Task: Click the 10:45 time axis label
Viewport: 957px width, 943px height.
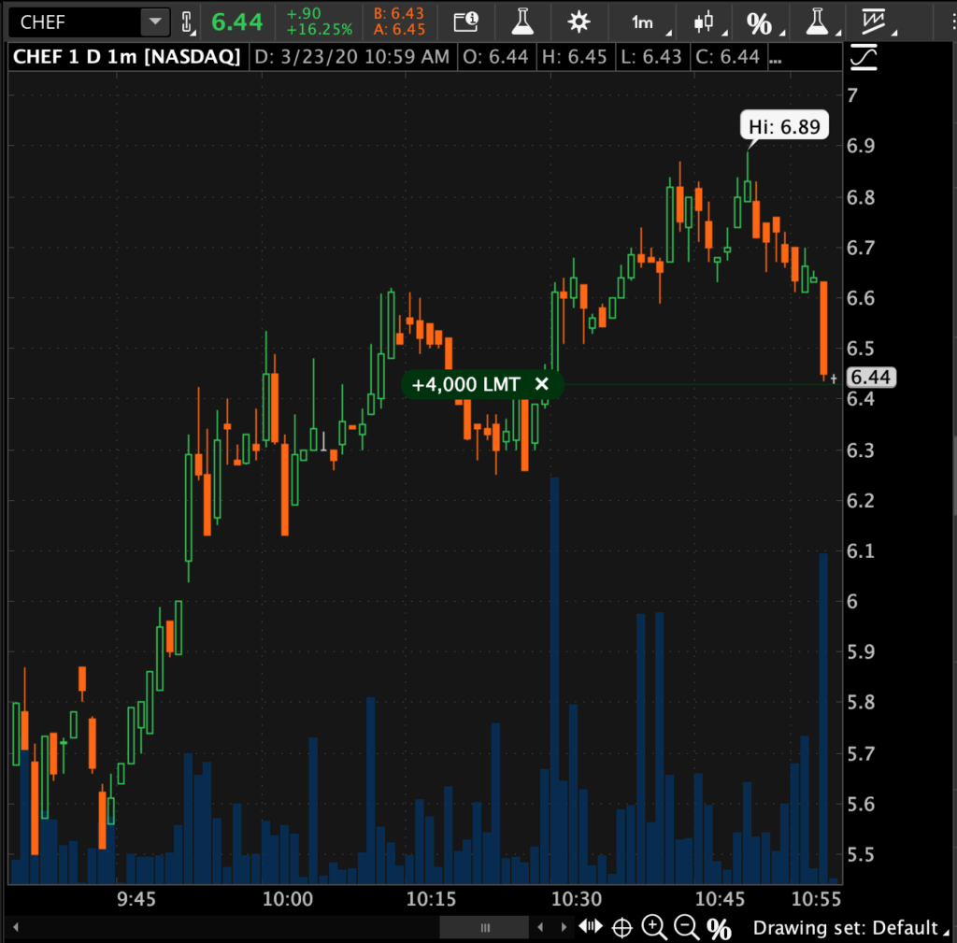Action: click(721, 899)
